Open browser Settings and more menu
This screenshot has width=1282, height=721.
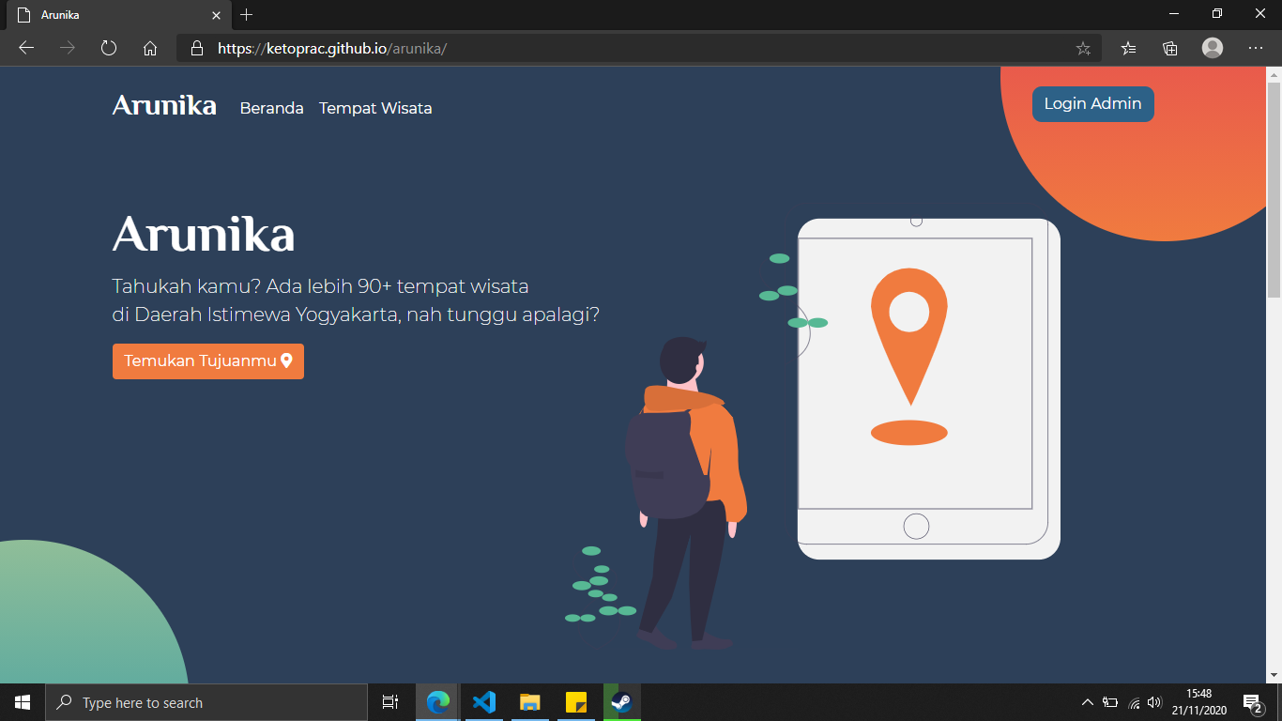pos(1256,48)
